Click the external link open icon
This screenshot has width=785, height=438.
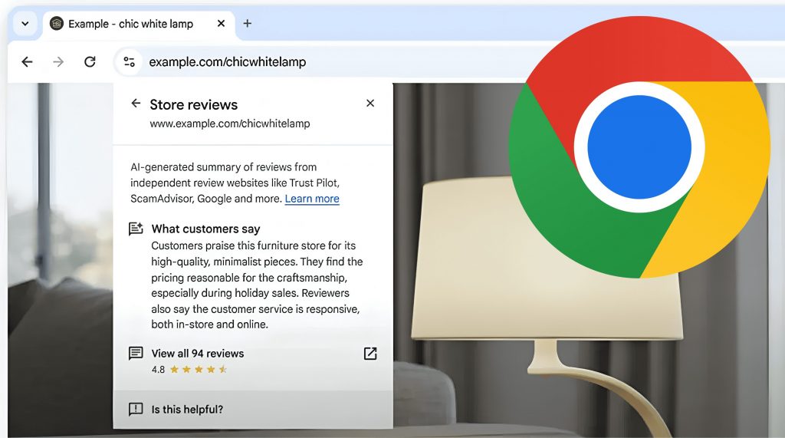click(x=370, y=354)
